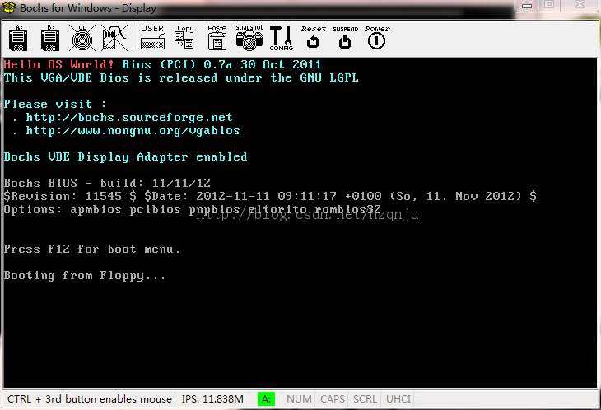Toggle the mouse capture icon
Image resolution: width=601 pixels, height=410 pixels.
[x=114, y=38]
